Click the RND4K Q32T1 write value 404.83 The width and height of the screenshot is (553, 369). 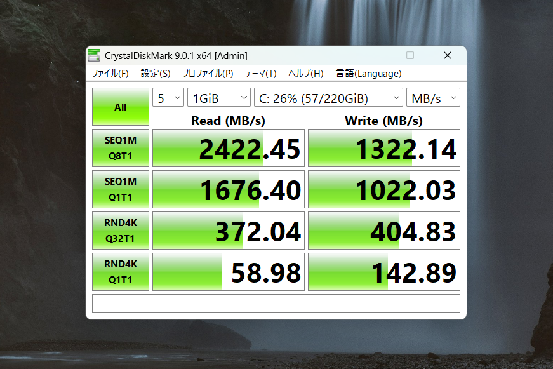(x=384, y=231)
